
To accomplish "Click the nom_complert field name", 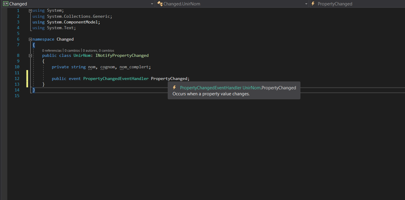I will coord(134,67).
